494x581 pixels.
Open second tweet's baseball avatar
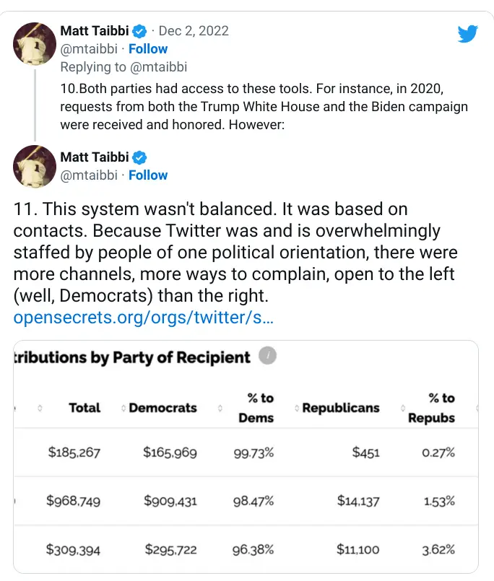(35, 167)
